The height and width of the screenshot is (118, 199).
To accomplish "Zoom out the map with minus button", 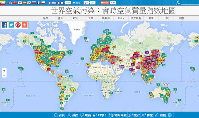I will [4, 75].
